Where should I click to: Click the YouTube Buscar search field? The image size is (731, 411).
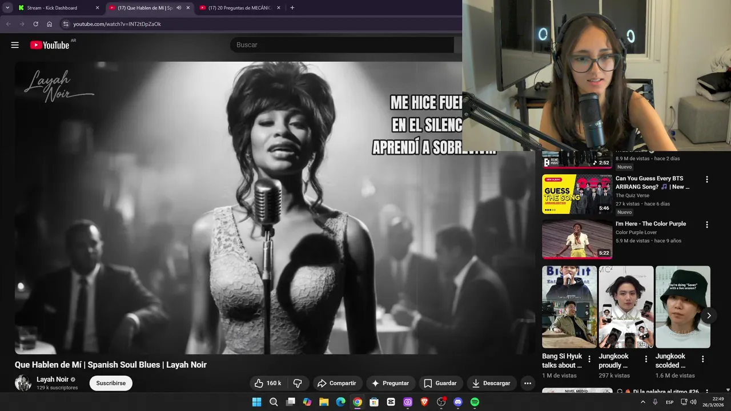click(x=343, y=45)
